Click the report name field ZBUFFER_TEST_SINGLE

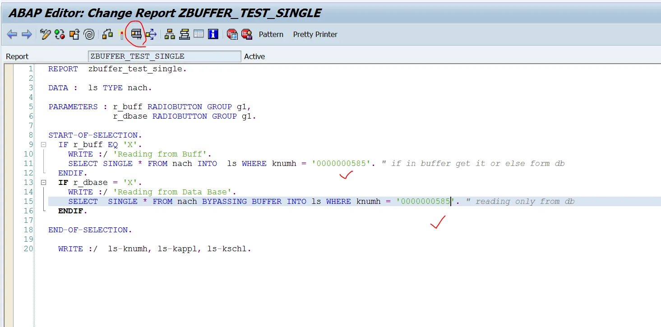click(x=164, y=56)
